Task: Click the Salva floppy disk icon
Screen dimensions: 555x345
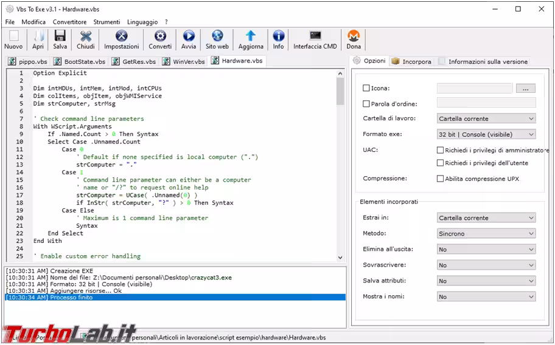Action: (x=60, y=36)
